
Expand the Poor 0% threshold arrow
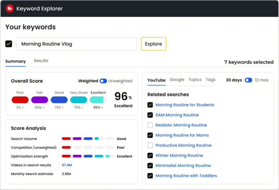click(20, 107)
